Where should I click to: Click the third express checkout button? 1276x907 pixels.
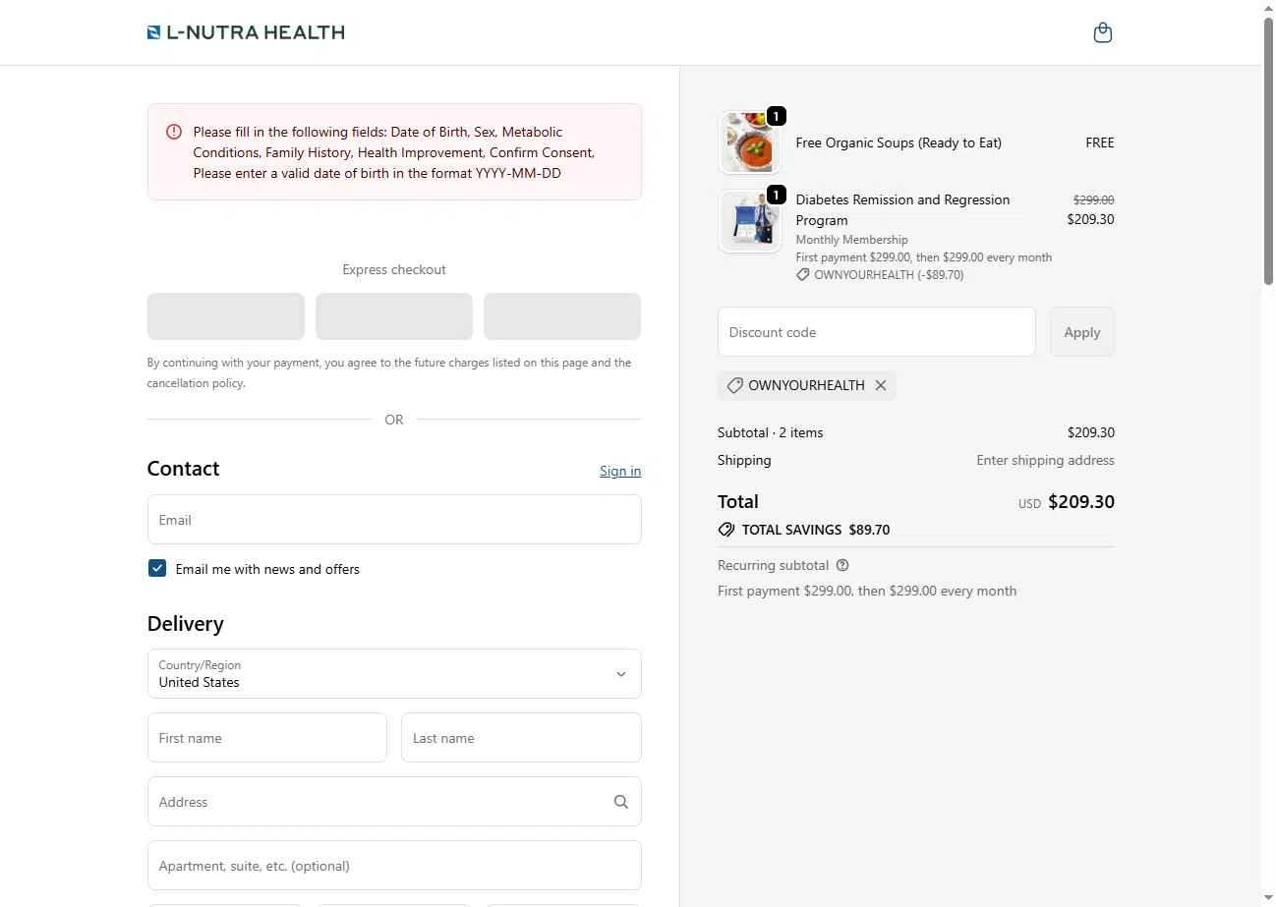coord(562,316)
